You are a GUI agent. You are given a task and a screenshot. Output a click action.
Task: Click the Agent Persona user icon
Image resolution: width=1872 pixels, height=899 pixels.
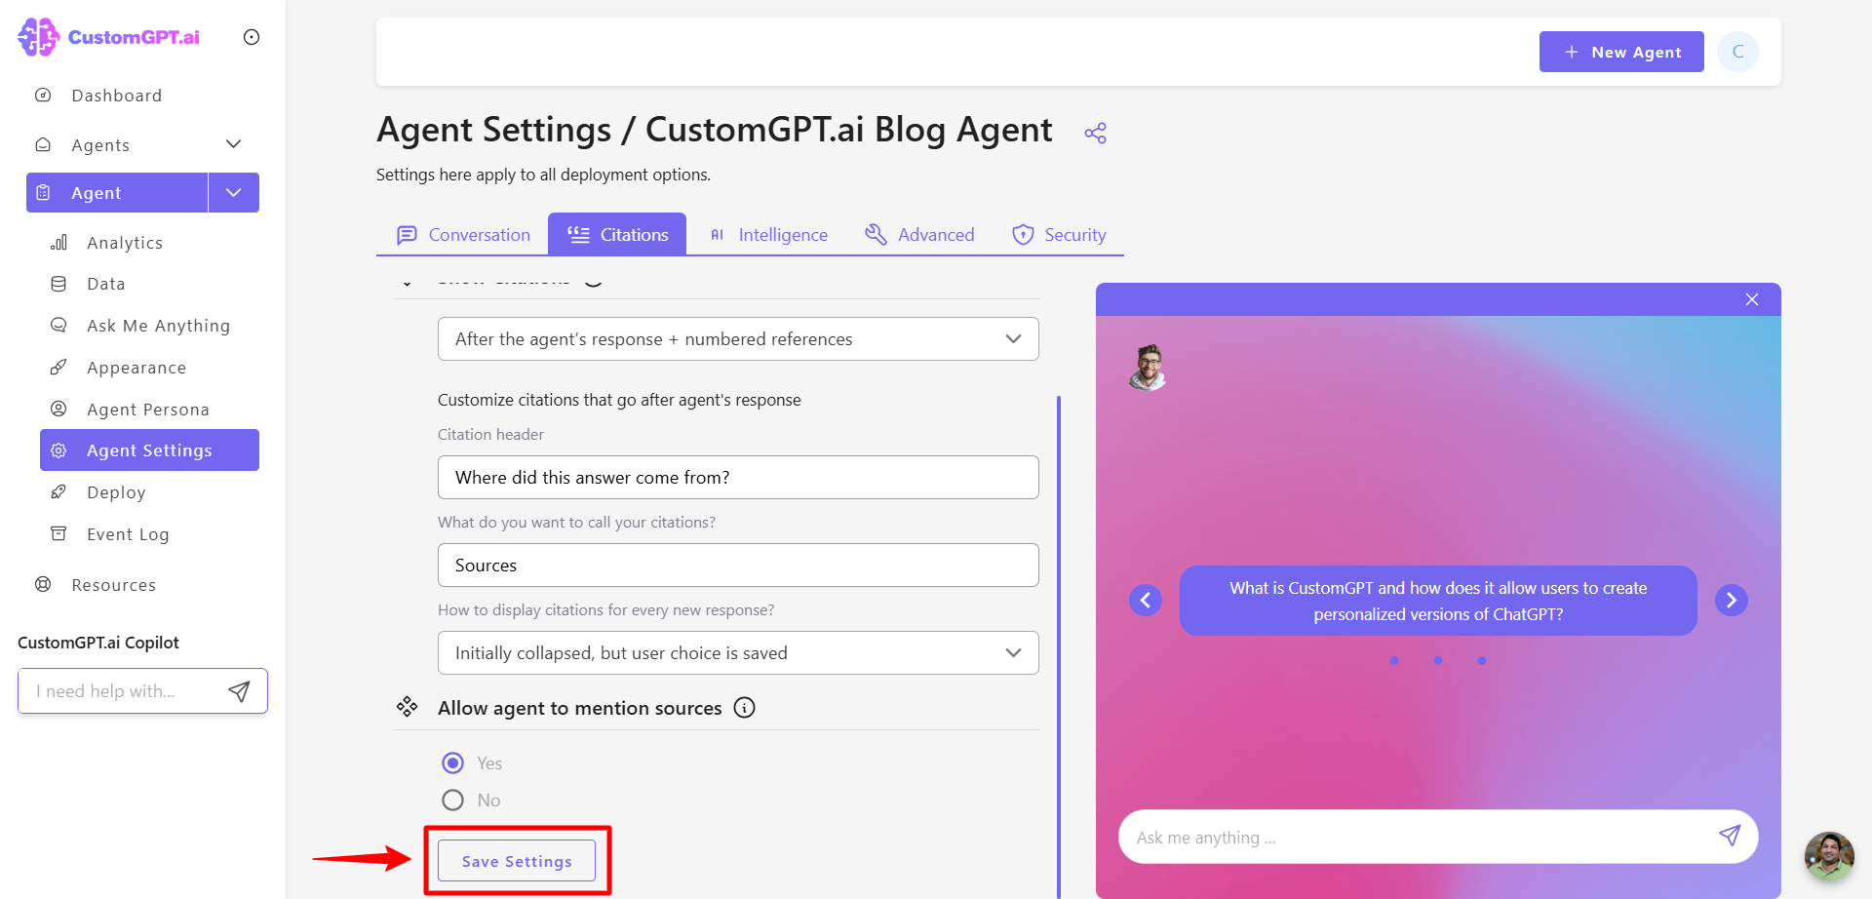point(58,409)
